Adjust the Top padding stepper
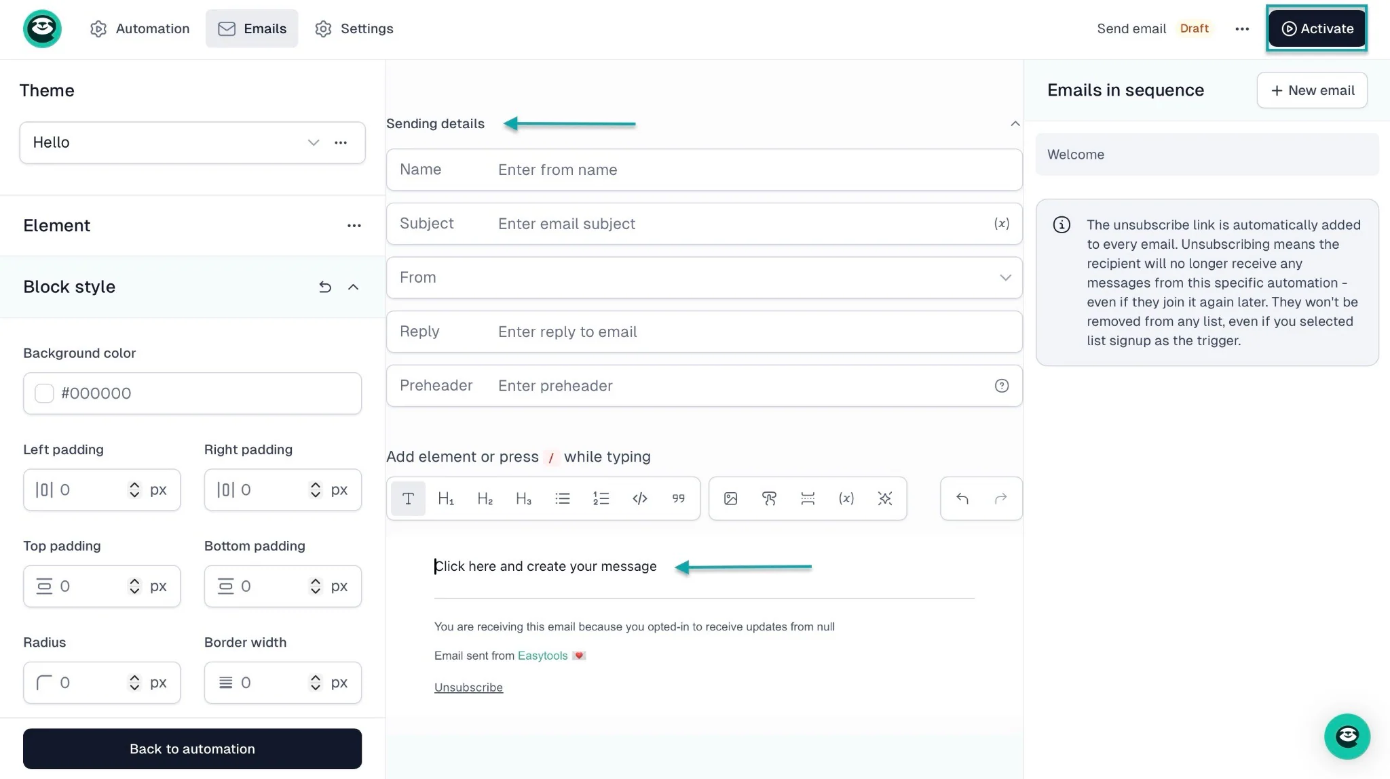Image resolution: width=1390 pixels, height=779 pixels. [134, 586]
